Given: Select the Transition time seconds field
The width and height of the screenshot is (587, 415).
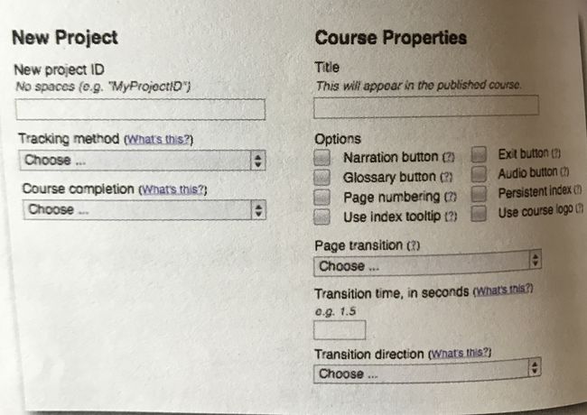Looking at the screenshot, I should click(x=340, y=330).
